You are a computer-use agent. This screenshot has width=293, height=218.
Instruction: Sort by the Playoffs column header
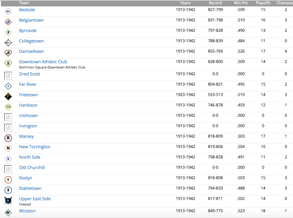click(x=263, y=3)
